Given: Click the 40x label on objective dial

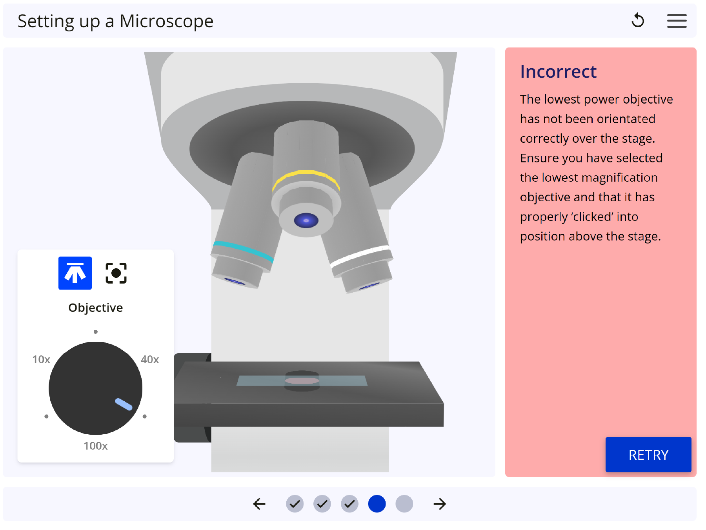Looking at the screenshot, I should coord(150,359).
